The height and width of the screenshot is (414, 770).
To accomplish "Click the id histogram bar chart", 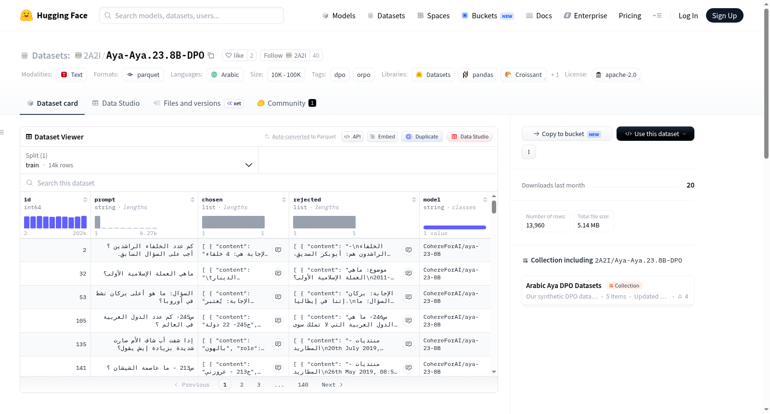I will coord(55,222).
